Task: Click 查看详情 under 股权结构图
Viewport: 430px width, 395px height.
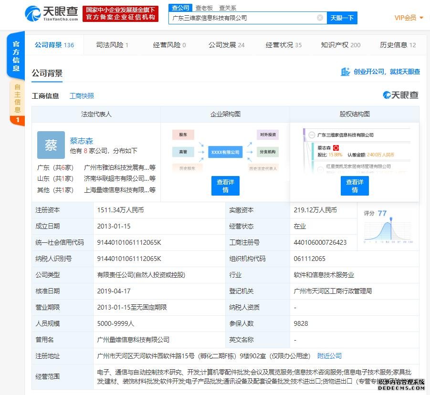Action: coord(355,186)
